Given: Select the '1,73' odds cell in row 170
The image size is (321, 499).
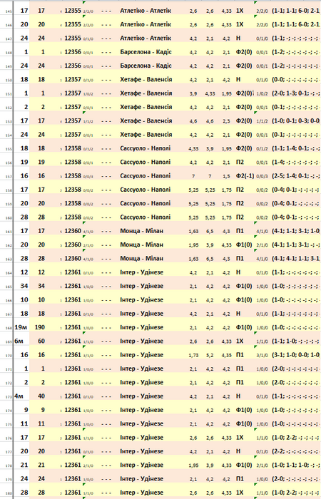Looking at the screenshot, I should pos(193,355).
